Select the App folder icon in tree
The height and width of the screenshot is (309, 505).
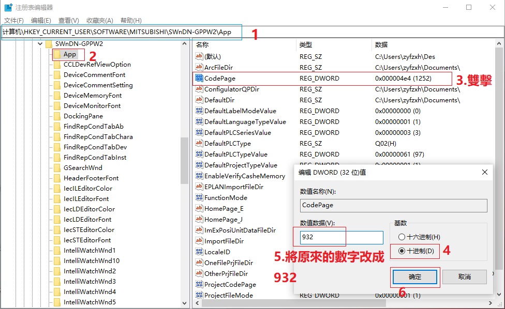pos(57,54)
